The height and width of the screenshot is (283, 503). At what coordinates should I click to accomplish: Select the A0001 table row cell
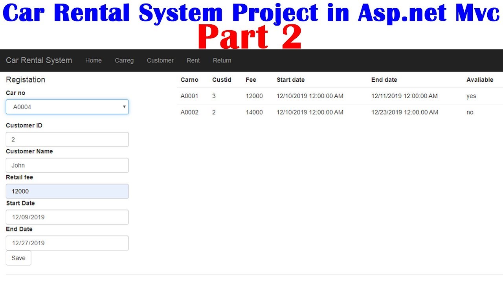189,96
